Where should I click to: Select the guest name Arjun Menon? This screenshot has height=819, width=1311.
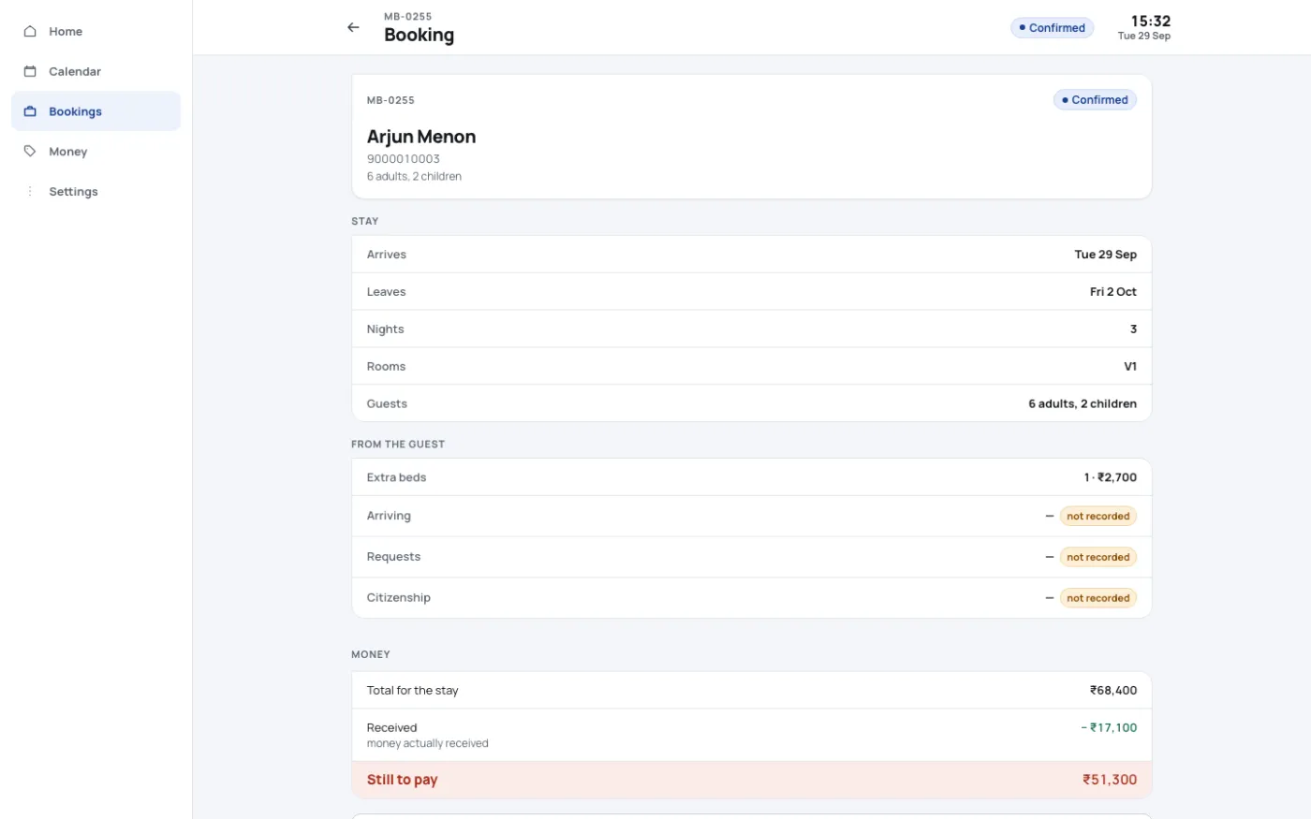click(421, 137)
